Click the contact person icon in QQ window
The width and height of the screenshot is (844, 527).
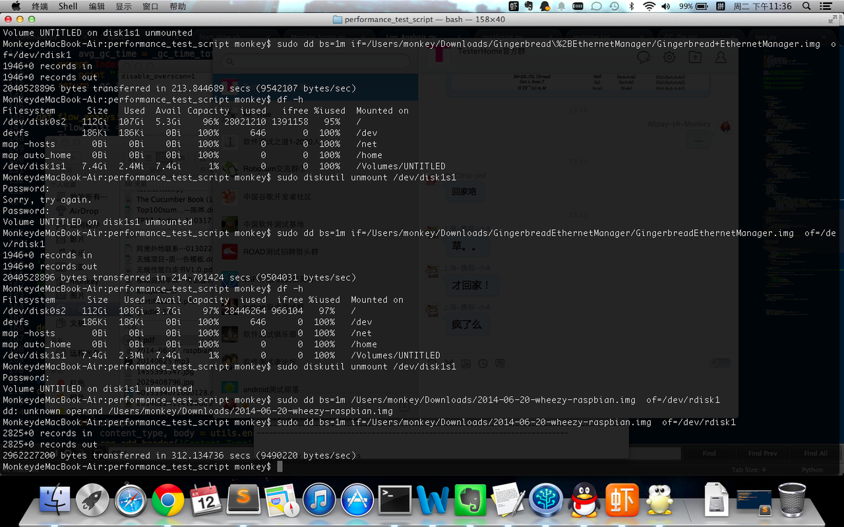[721, 57]
